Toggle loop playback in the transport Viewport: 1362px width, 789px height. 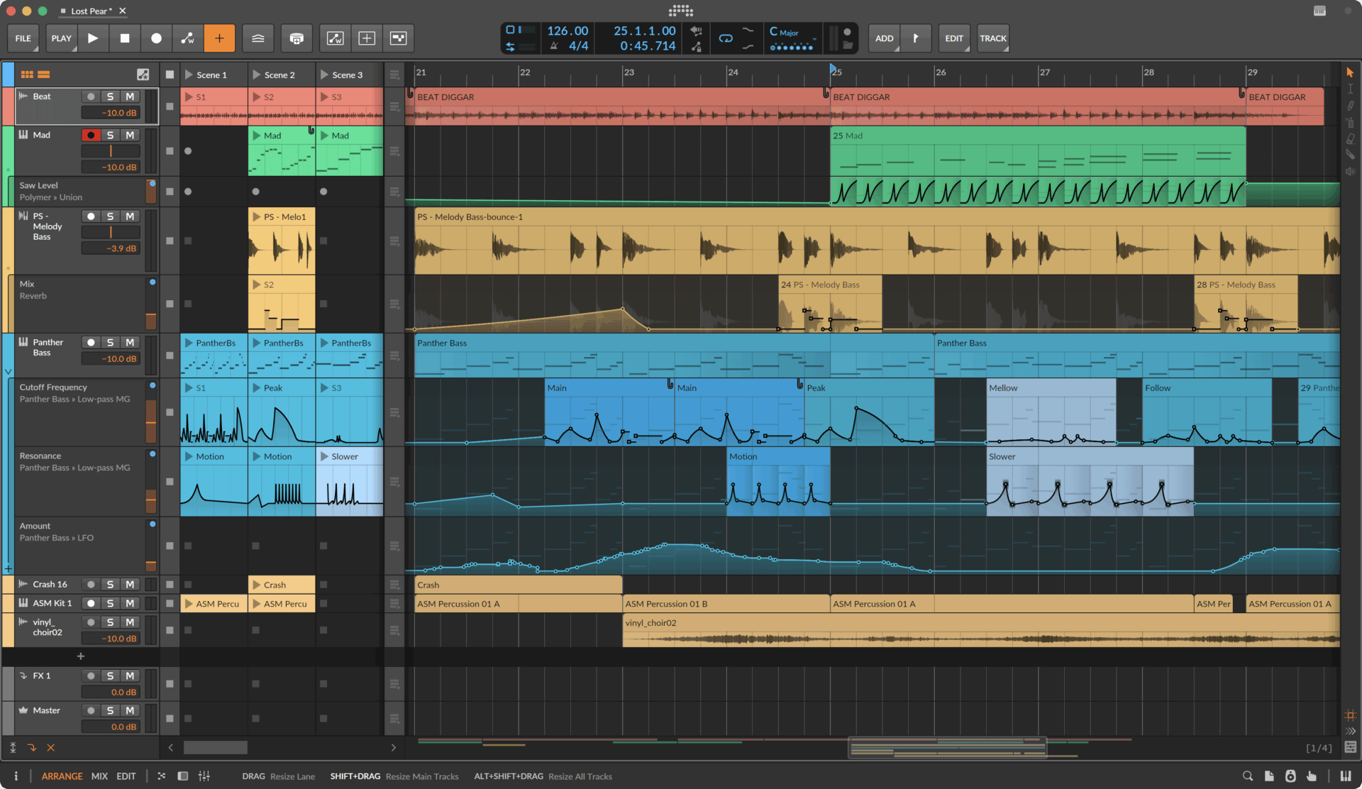[x=726, y=39]
